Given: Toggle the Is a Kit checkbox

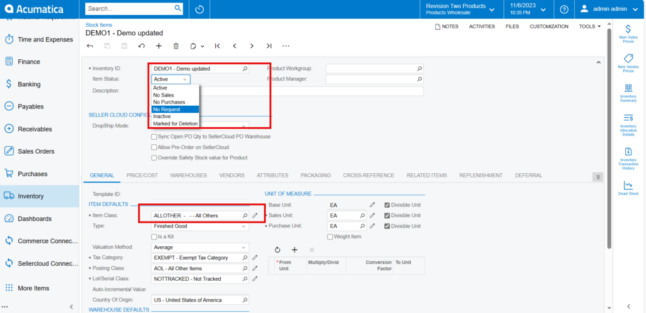Looking at the screenshot, I should click(x=154, y=237).
